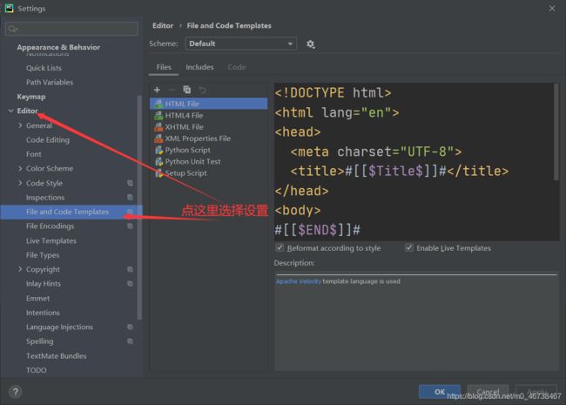
Task: Collapse the Editor tree section
Action: (x=10, y=111)
